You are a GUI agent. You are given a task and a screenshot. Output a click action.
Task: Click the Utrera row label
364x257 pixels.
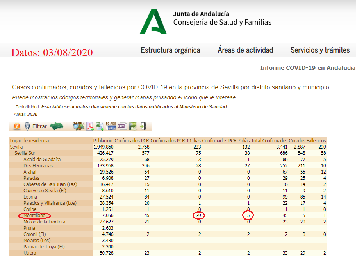tap(30, 253)
